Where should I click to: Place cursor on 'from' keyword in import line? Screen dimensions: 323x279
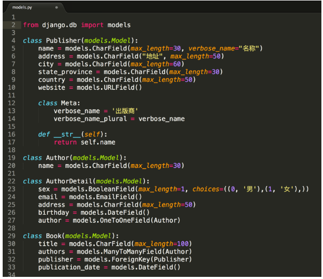tap(31, 25)
